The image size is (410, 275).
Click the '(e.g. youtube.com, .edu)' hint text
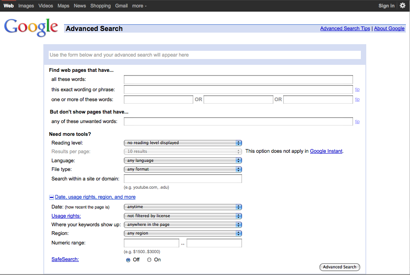147,187
